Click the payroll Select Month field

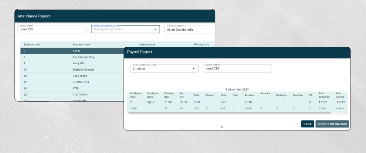click(237, 68)
